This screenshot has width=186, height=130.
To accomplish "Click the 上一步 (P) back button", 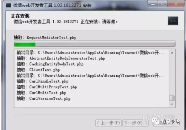I will point(108,123).
